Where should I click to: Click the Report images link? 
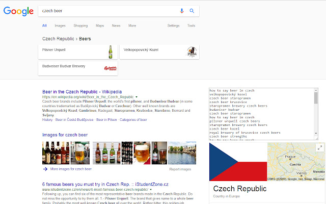click(180, 169)
